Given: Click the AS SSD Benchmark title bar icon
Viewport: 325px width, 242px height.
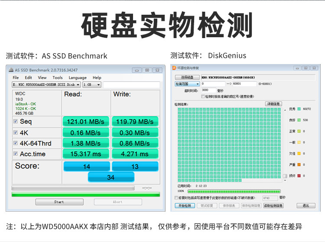Looking at the screenshot, I should pos(11,70).
